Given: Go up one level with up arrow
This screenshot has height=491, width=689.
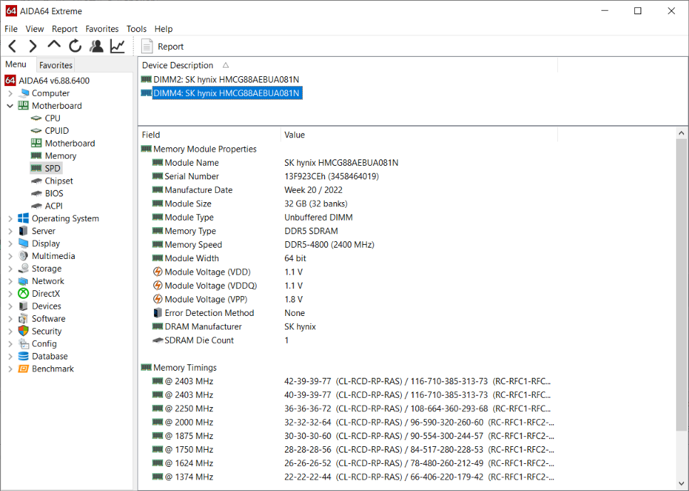Looking at the screenshot, I should [54, 45].
